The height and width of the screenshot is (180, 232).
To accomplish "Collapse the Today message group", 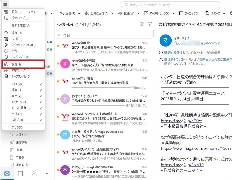I will pos(59,35).
